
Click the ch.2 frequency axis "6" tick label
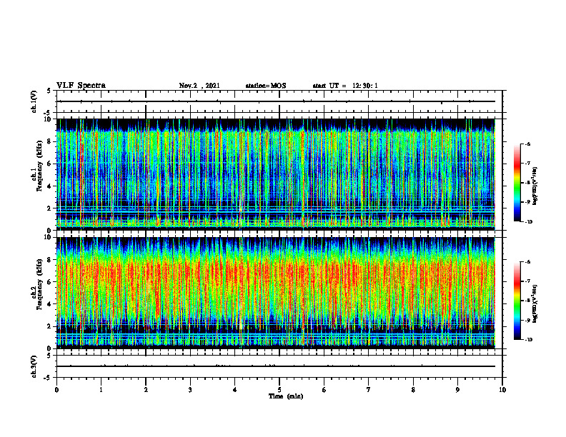coord(49,282)
